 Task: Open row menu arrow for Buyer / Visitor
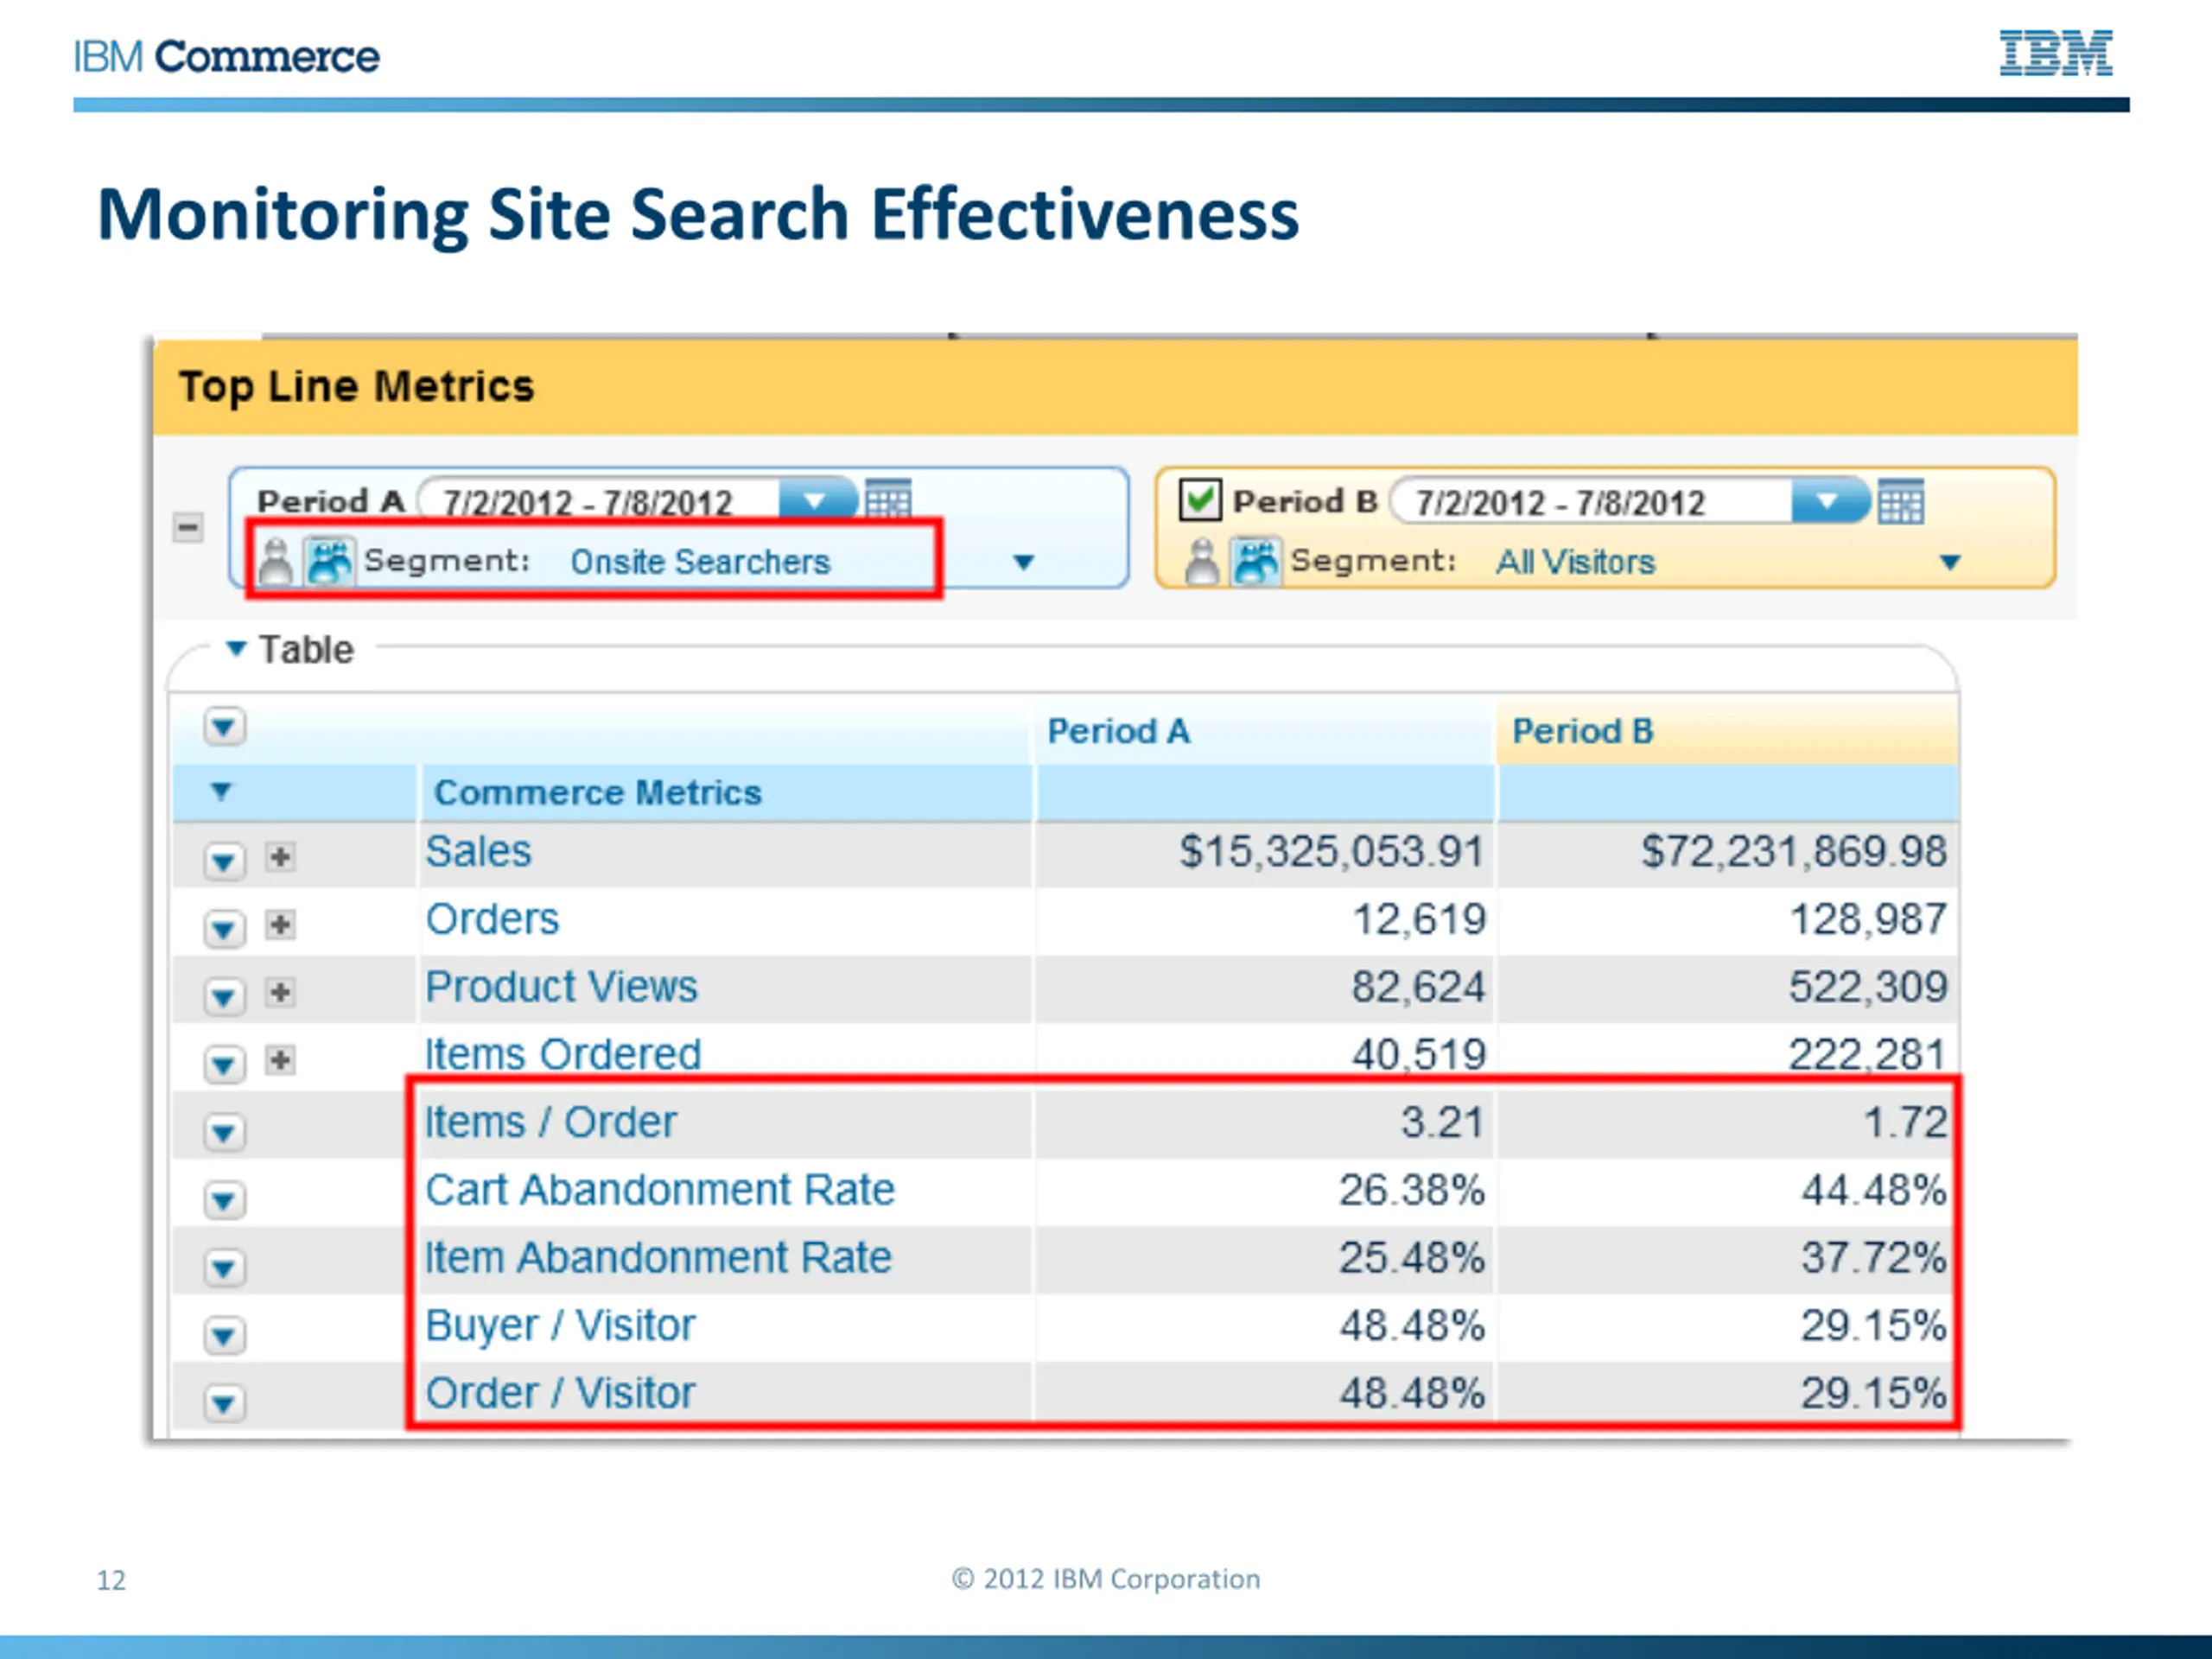[x=224, y=1335]
